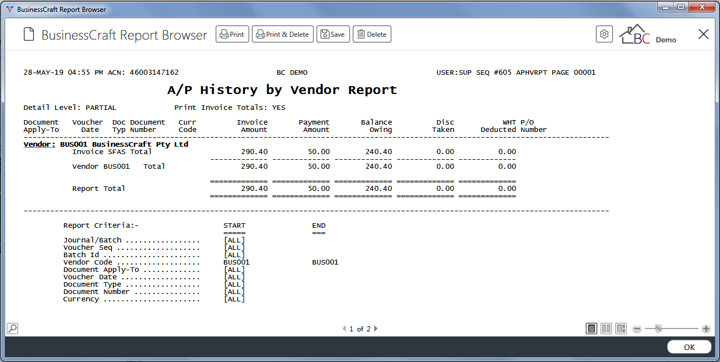Click the 'Vendor:' underlined label
Image resolution: width=720 pixels, height=362 pixels.
tap(40, 144)
